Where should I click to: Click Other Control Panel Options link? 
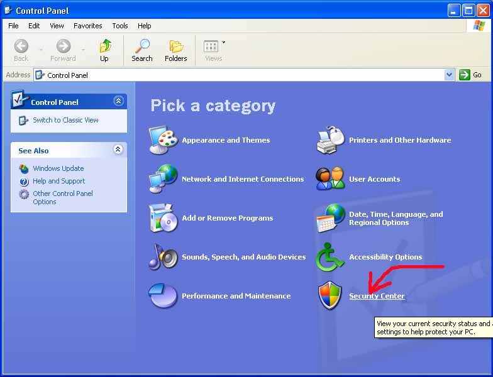pos(63,197)
